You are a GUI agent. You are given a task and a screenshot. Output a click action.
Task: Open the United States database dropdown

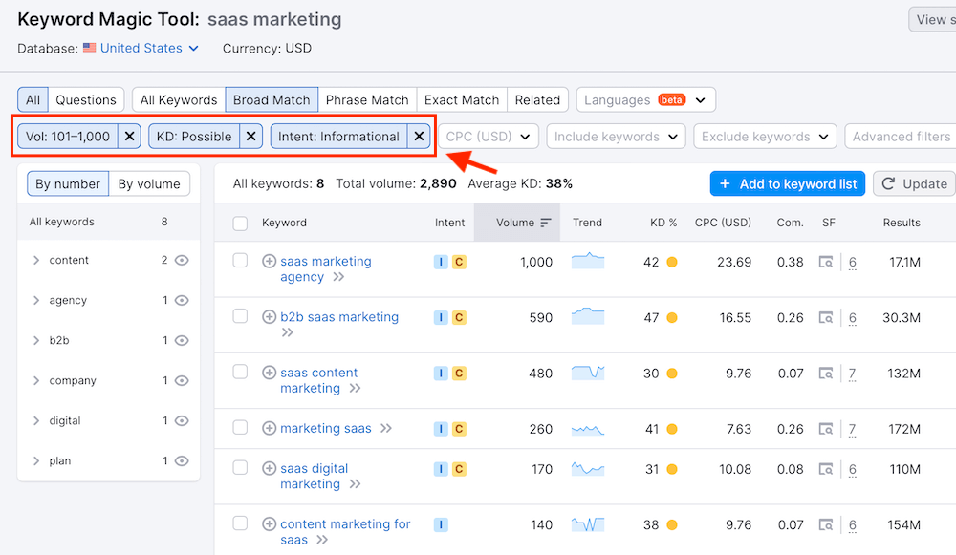[x=149, y=48]
